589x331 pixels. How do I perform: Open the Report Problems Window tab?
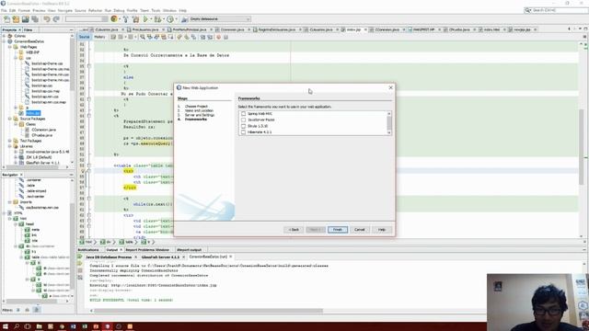point(147,249)
